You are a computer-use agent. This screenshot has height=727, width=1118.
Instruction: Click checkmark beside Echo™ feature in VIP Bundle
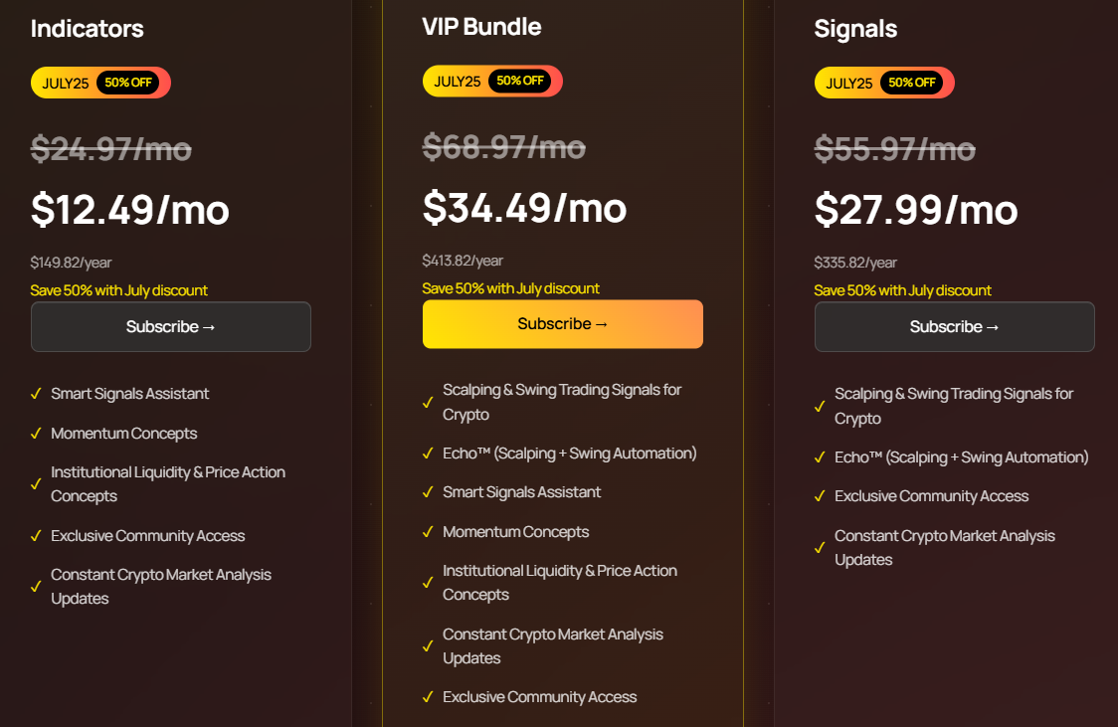click(428, 454)
